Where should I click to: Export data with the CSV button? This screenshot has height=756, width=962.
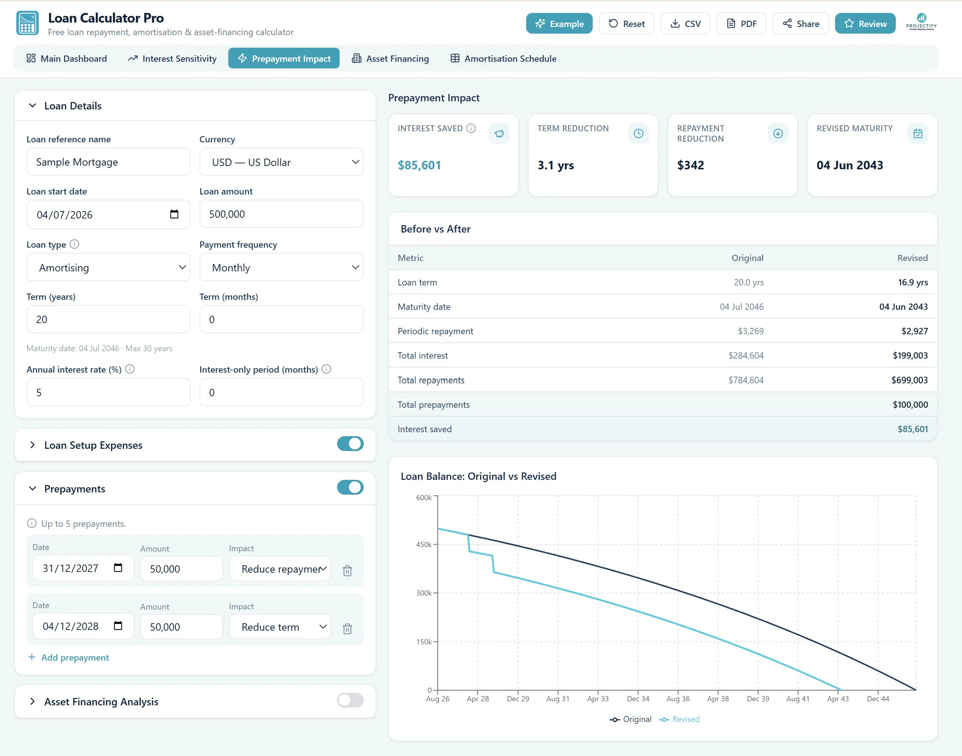click(x=685, y=23)
